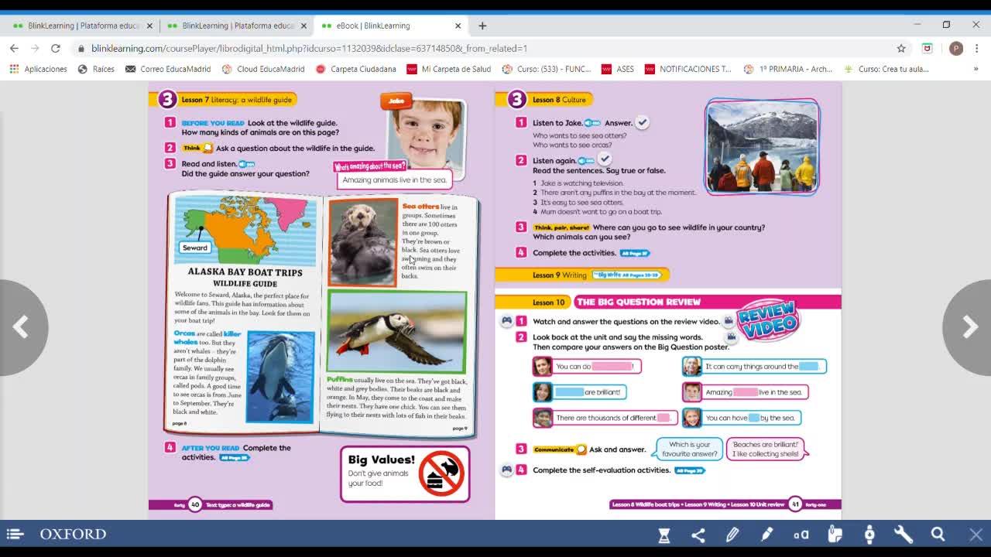991x557 pixels.
Task: Open the After You Read activity book link
Action: pos(235,458)
